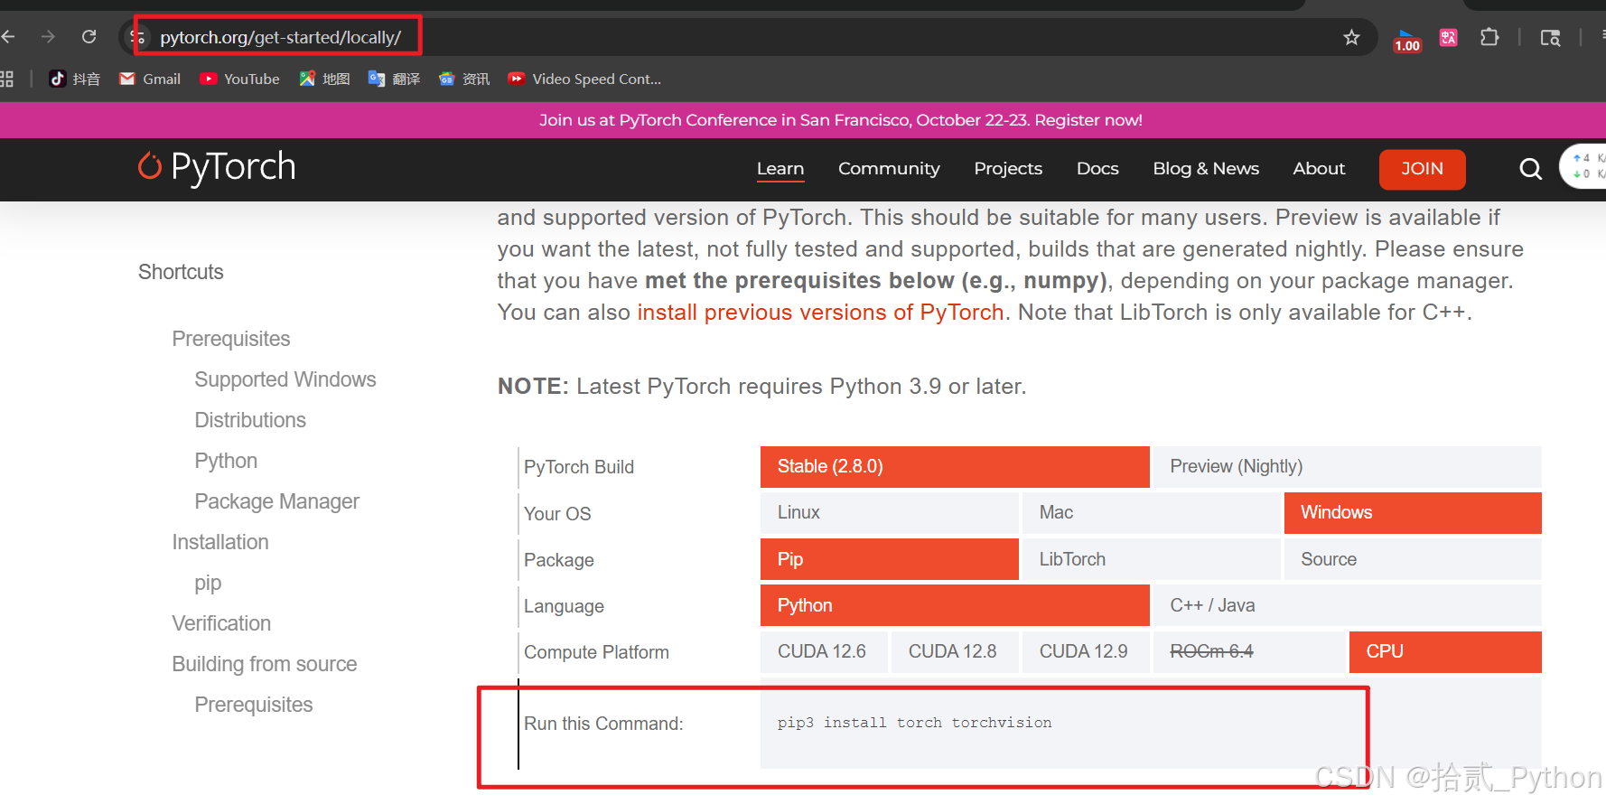The image size is (1606, 804).
Task: Go to pip shortcut in sidebar
Action: point(208,584)
